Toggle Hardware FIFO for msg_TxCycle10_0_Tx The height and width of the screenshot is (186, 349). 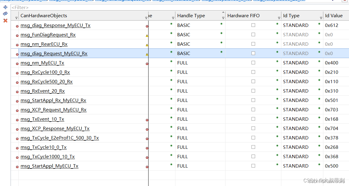coord(253,147)
